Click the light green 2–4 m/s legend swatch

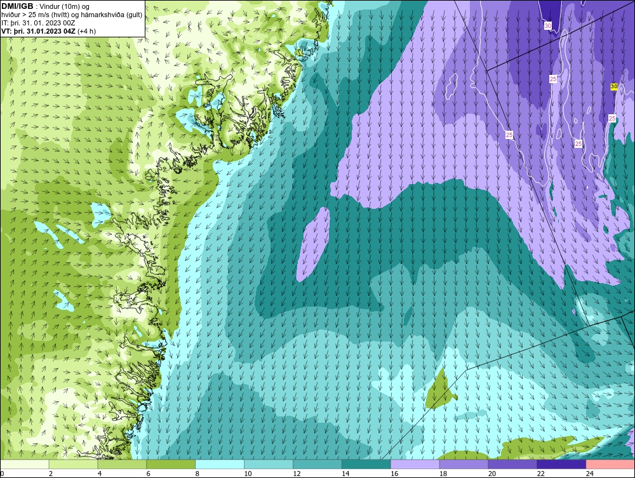(73, 464)
